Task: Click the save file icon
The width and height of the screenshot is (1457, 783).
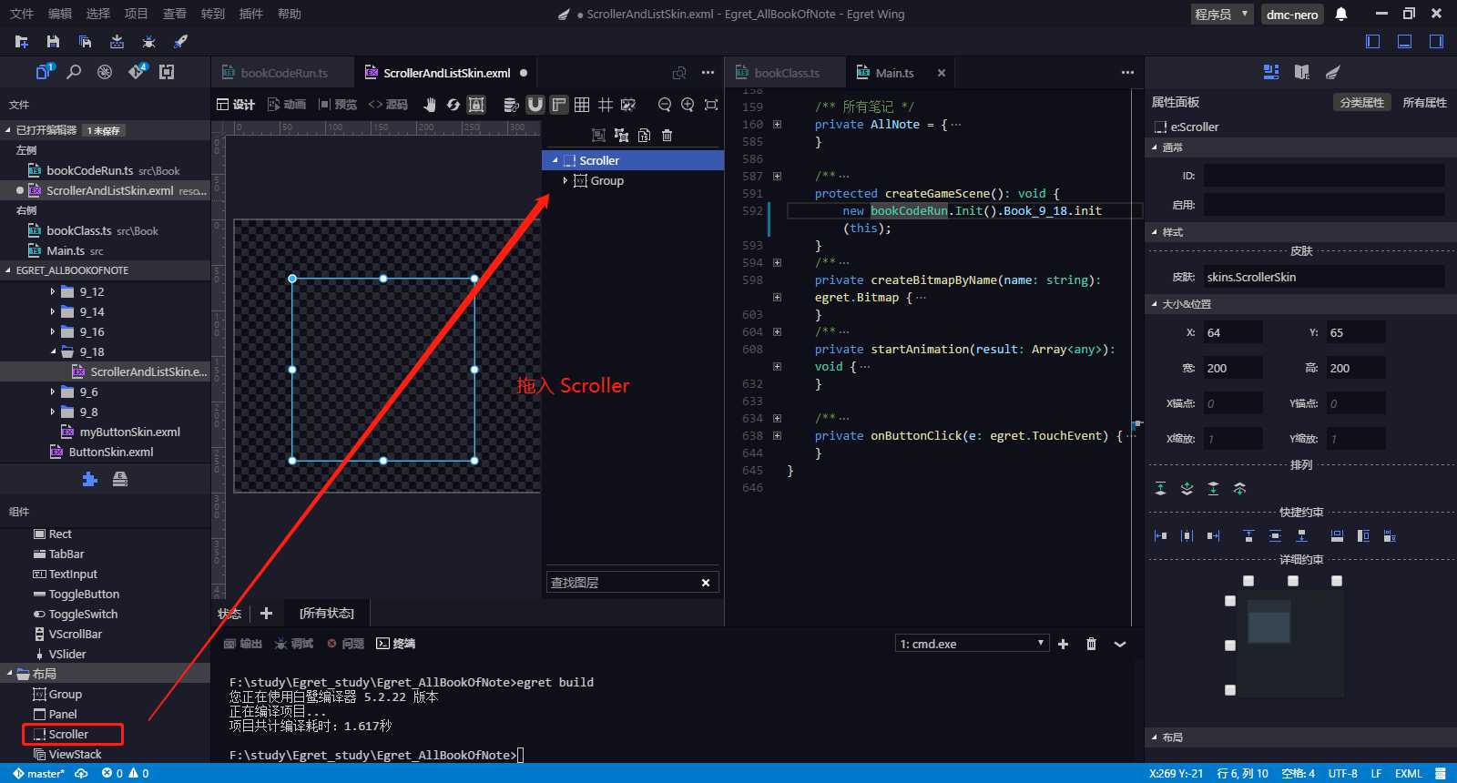Action: pyautogui.click(x=53, y=42)
